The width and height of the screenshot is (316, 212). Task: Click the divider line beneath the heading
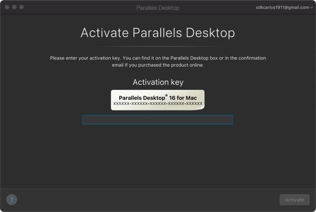(158, 46)
